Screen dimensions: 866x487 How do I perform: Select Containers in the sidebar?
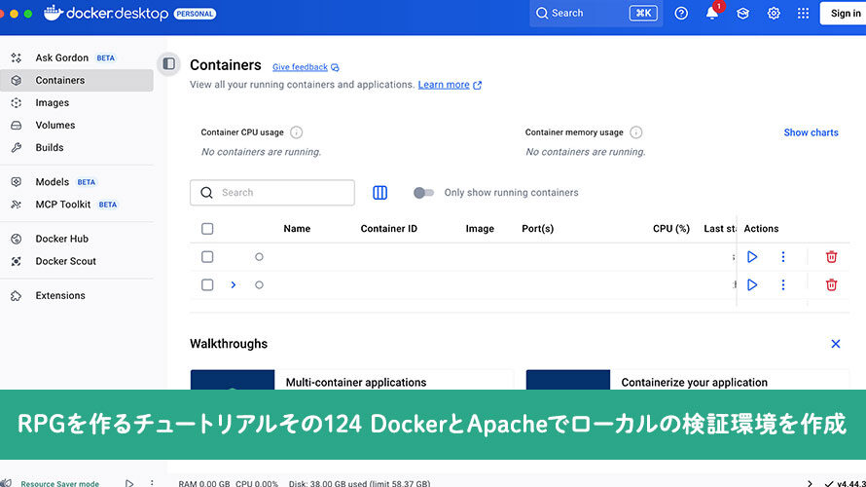pyautogui.click(x=77, y=80)
